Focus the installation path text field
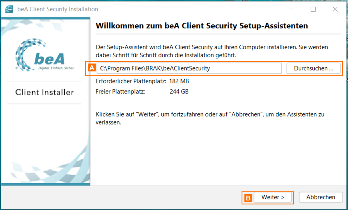The height and width of the screenshot is (210, 348). [189, 68]
